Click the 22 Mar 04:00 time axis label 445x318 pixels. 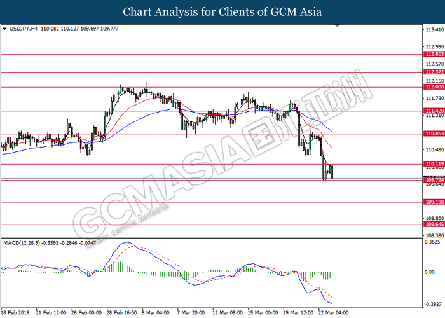tap(333, 313)
